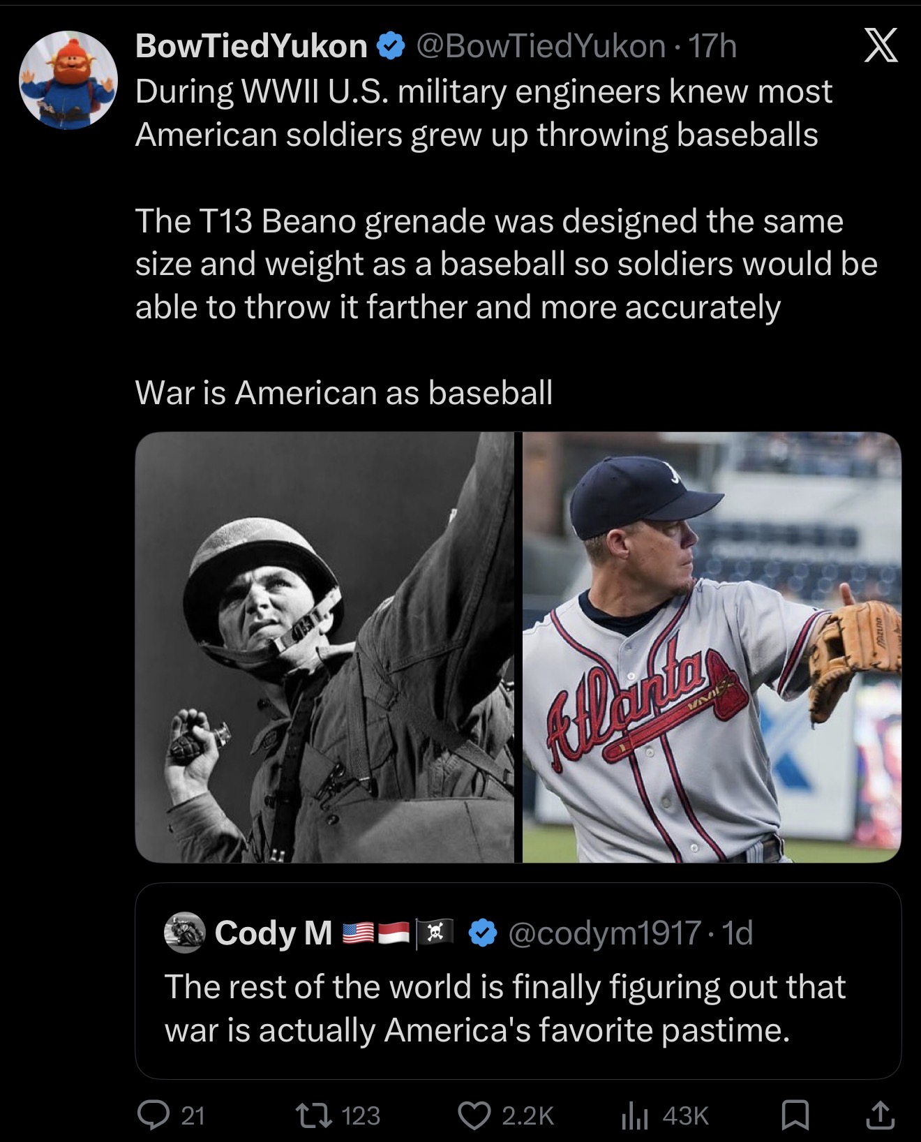Open the BowTiedYukon display name link

click(x=251, y=47)
